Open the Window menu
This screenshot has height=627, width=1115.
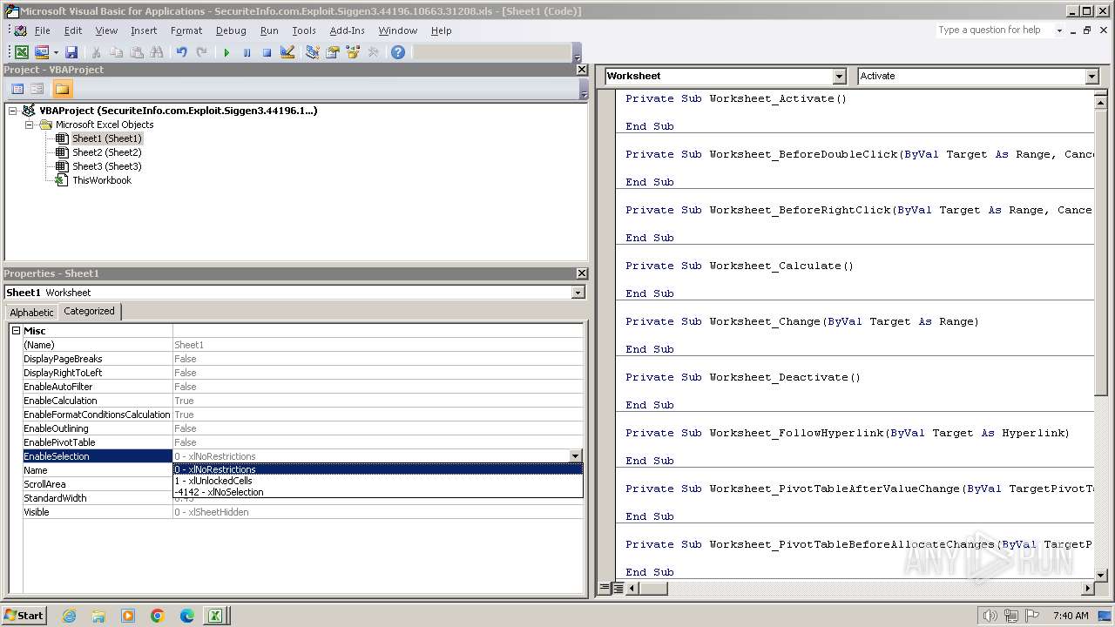397,30
